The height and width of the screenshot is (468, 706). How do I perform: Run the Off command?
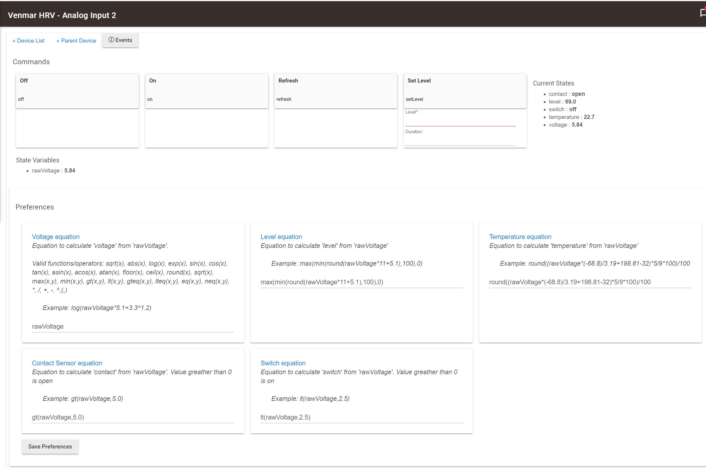77,91
